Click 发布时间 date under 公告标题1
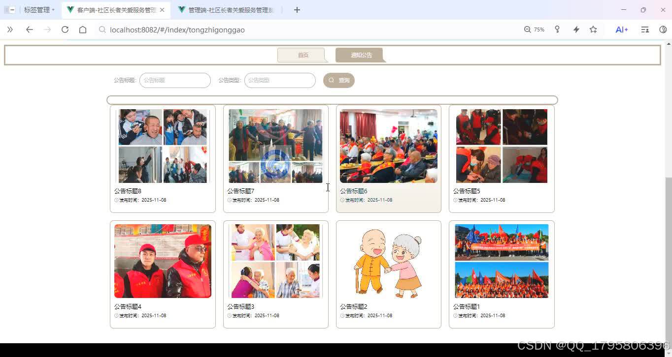 [x=479, y=316]
